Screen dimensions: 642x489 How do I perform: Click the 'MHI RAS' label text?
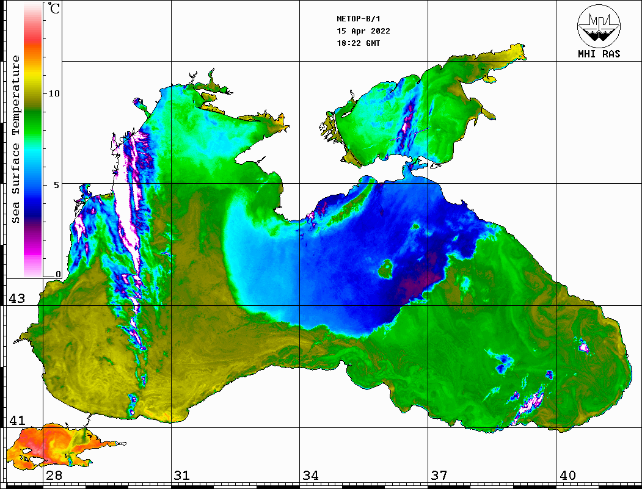pos(599,54)
